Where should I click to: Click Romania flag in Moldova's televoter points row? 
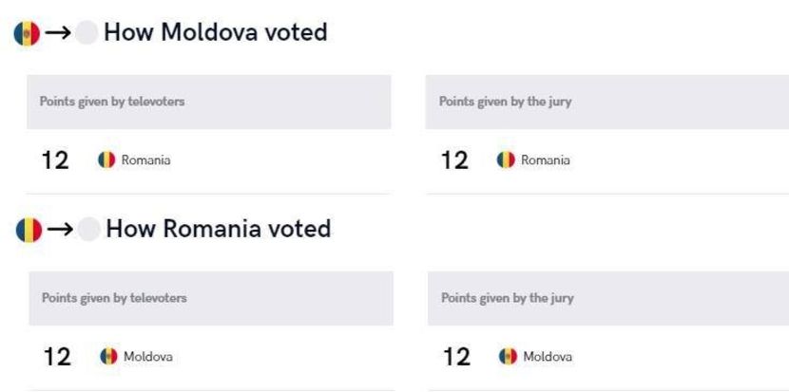pyautogui.click(x=107, y=160)
